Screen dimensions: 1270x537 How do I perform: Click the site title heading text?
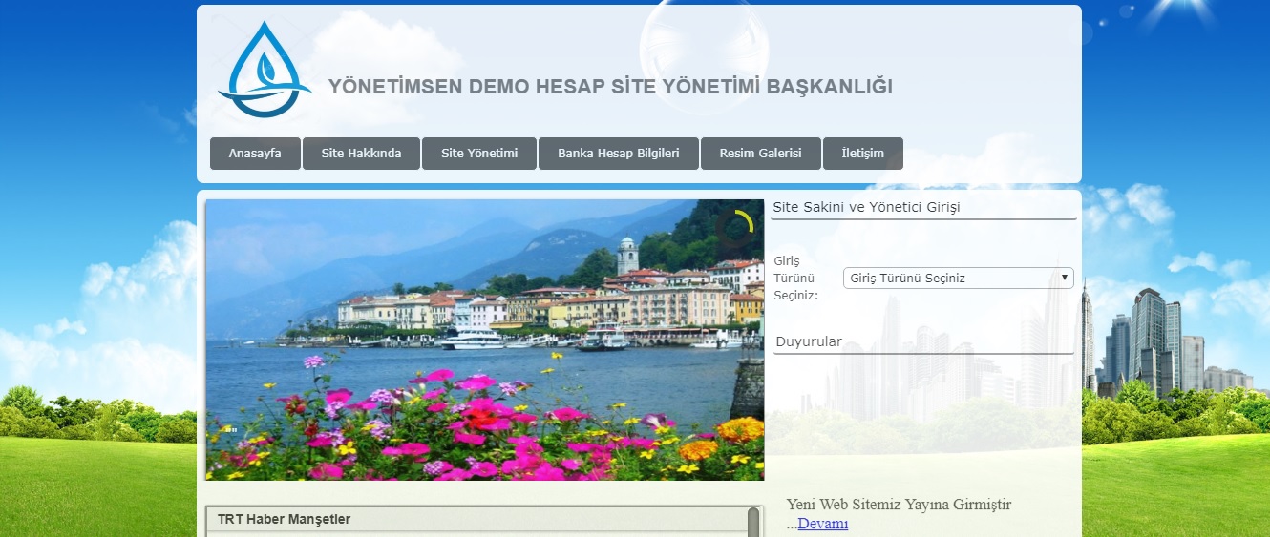click(x=610, y=87)
